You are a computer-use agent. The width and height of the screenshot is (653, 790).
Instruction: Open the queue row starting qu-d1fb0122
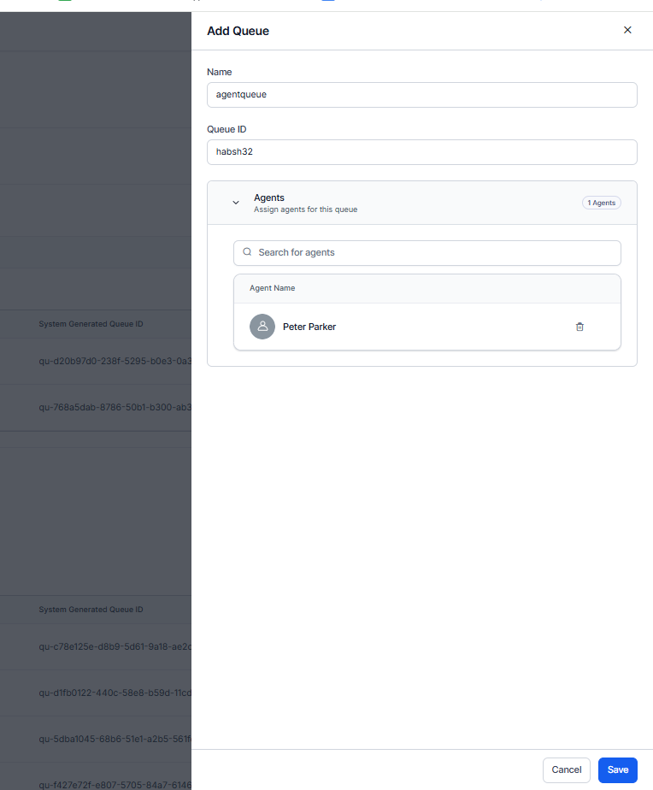click(x=115, y=693)
